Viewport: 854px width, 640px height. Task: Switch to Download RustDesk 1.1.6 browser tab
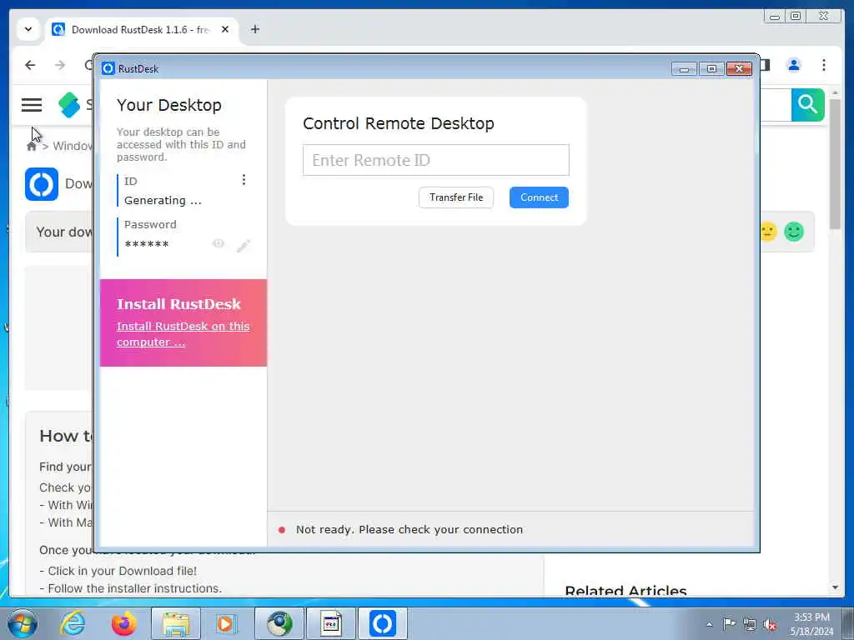pyautogui.click(x=140, y=29)
